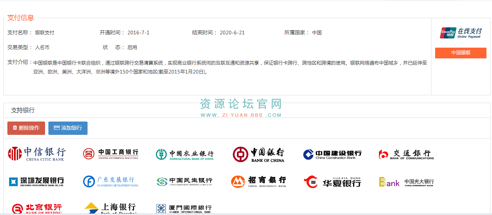The image size is (492, 215).
Task: Select the 中国民生银行 logo
Action: coord(185,181)
